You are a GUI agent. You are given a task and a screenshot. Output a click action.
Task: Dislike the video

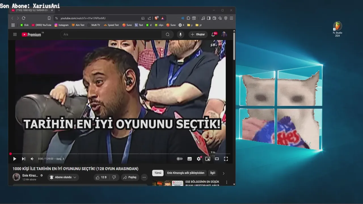[x=114, y=177]
